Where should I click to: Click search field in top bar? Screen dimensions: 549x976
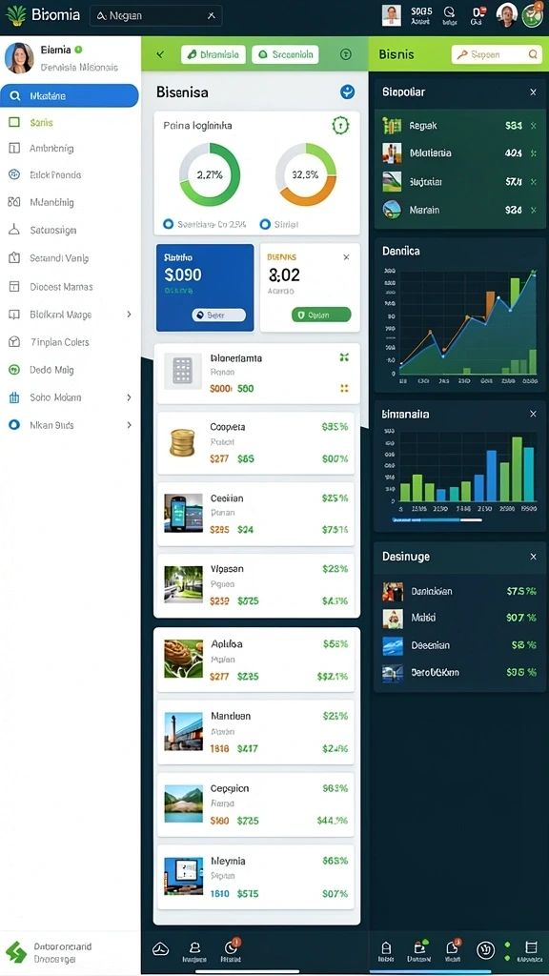pos(156,15)
